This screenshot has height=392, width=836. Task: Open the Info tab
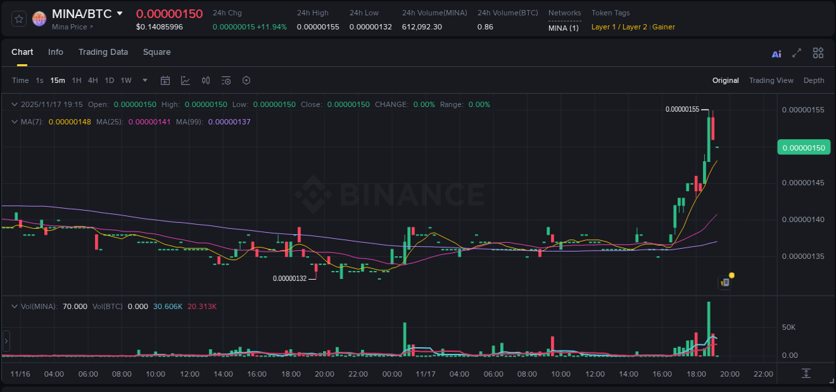(56, 52)
